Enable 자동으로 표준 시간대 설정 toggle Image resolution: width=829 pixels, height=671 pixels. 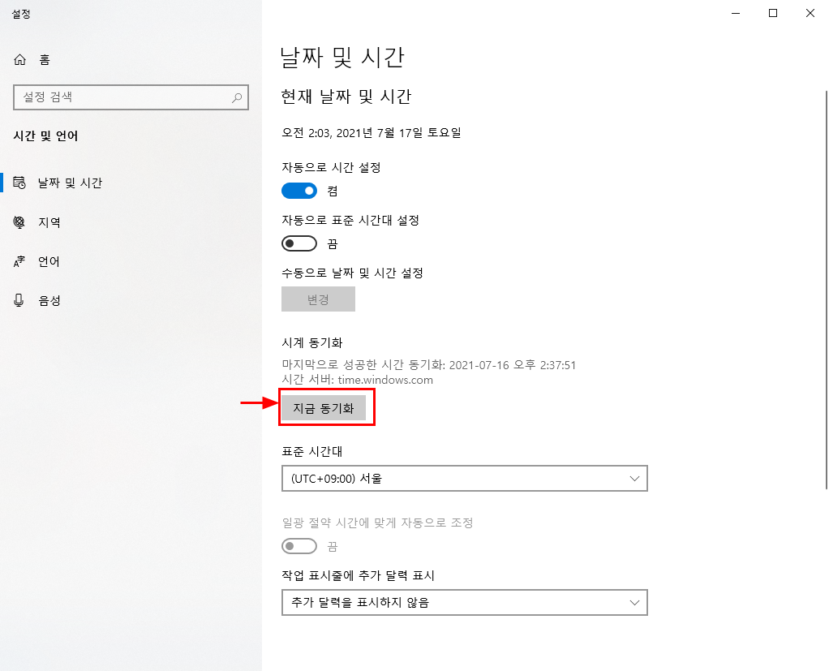pyautogui.click(x=299, y=243)
